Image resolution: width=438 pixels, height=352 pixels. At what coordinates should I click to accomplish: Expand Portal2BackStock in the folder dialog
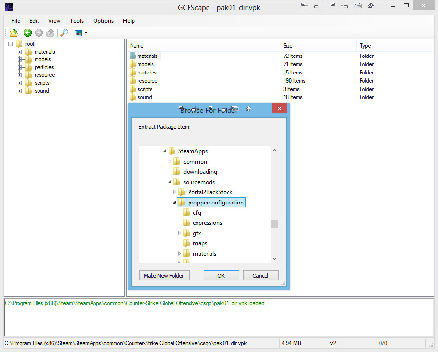click(x=174, y=192)
